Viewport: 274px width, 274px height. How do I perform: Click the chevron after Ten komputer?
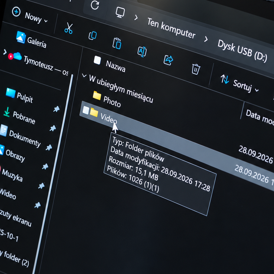click(x=206, y=39)
